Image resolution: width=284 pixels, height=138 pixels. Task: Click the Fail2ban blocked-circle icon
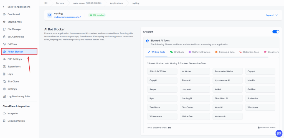[x=4, y=44]
